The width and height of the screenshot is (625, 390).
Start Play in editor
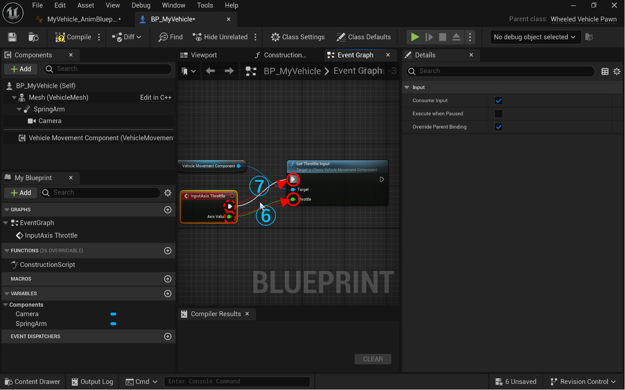pos(415,37)
